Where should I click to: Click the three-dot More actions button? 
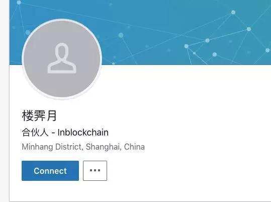click(95, 171)
